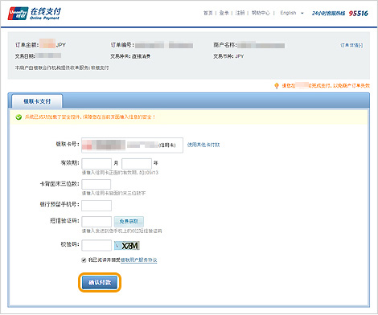Click the 交易日期 transaction date value
The image size is (378, 315).
point(49,55)
